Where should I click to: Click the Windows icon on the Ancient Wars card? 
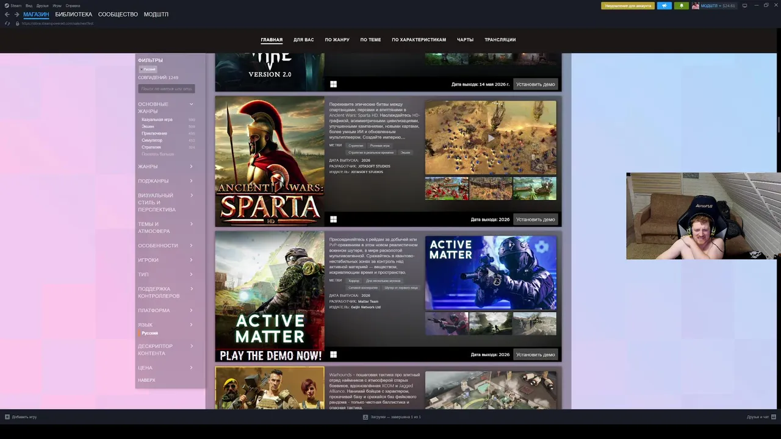click(x=333, y=220)
